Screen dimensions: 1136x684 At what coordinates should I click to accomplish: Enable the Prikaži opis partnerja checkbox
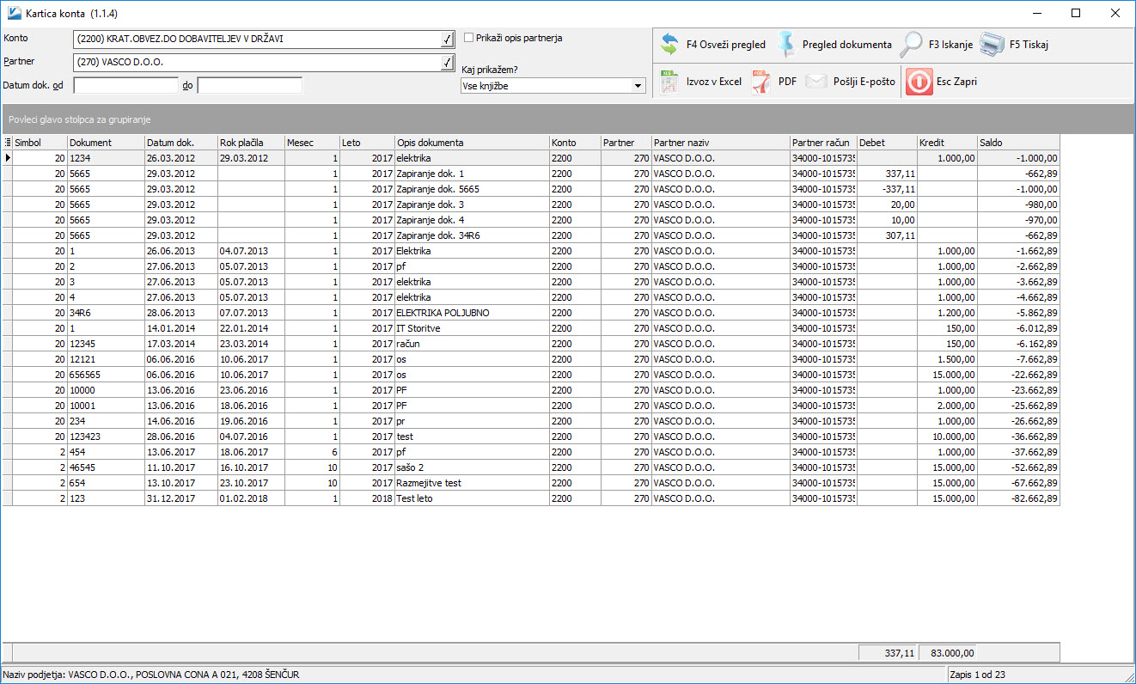(x=468, y=38)
